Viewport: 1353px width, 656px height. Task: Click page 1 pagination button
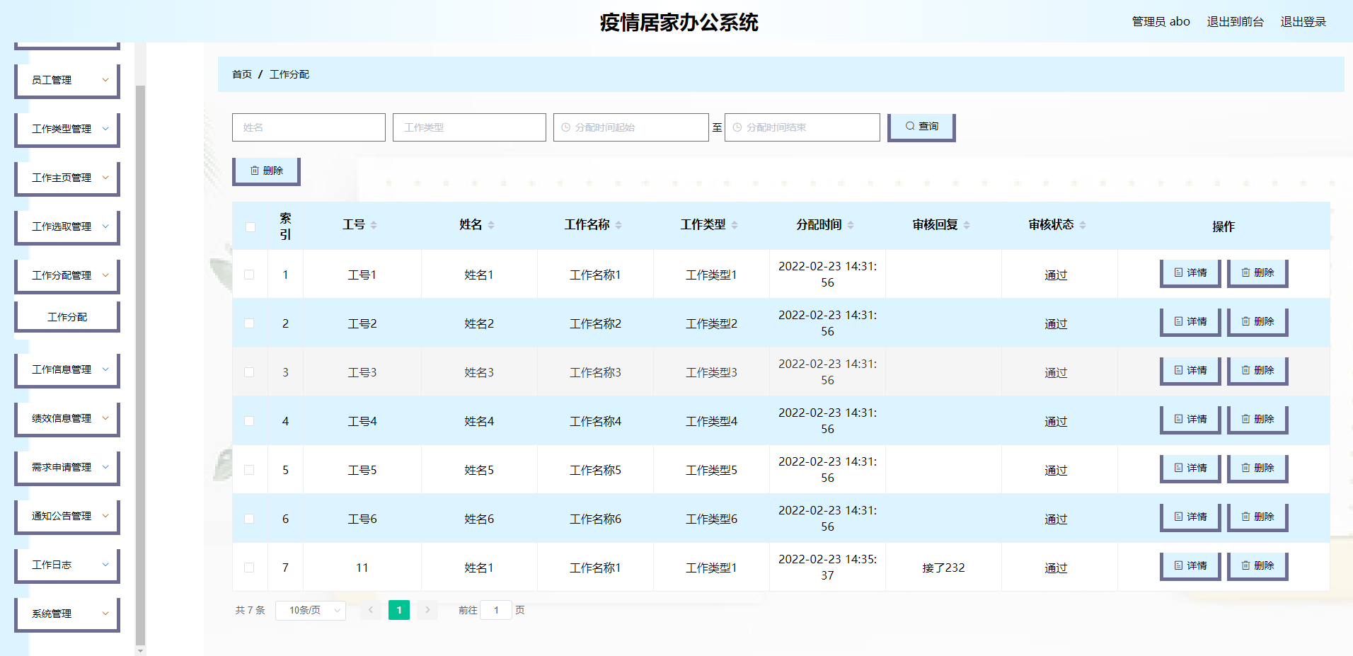coord(399,610)
